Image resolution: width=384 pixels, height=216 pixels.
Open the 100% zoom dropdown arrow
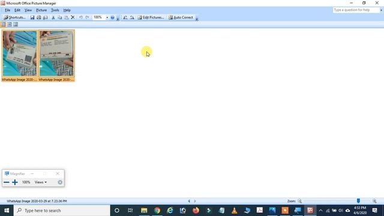click(x=107, y=17)
